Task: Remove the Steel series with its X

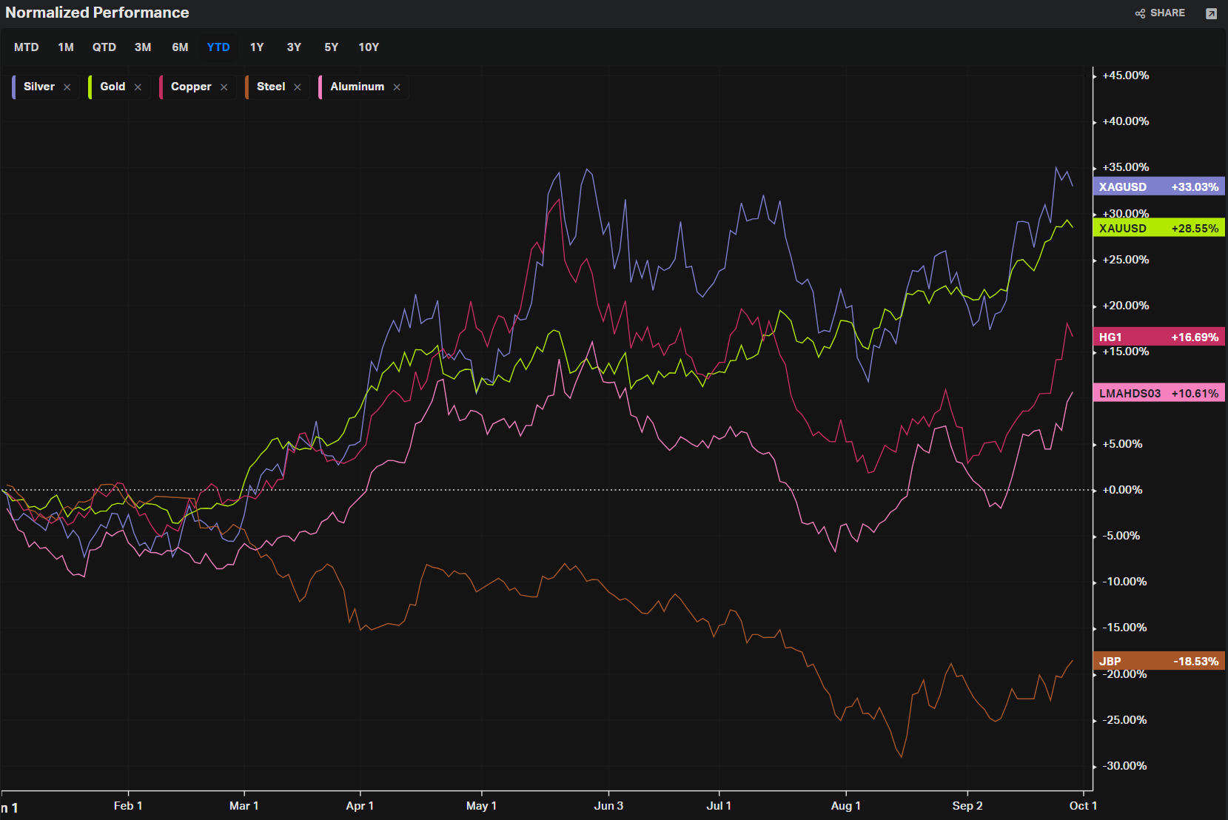Action: click(x=298, y=87)
